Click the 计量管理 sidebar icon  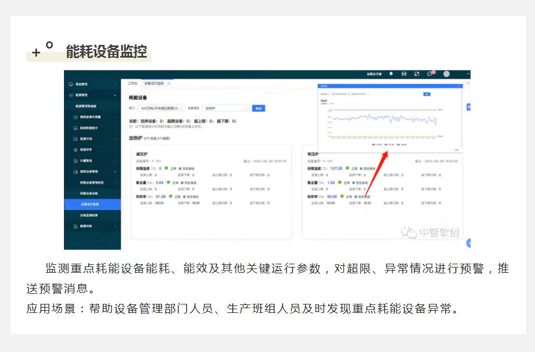coord(75,161)
